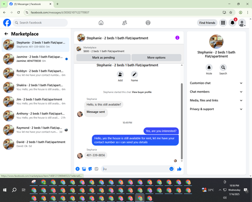
Task: Click the browser address bar
Action: (124, 12)
